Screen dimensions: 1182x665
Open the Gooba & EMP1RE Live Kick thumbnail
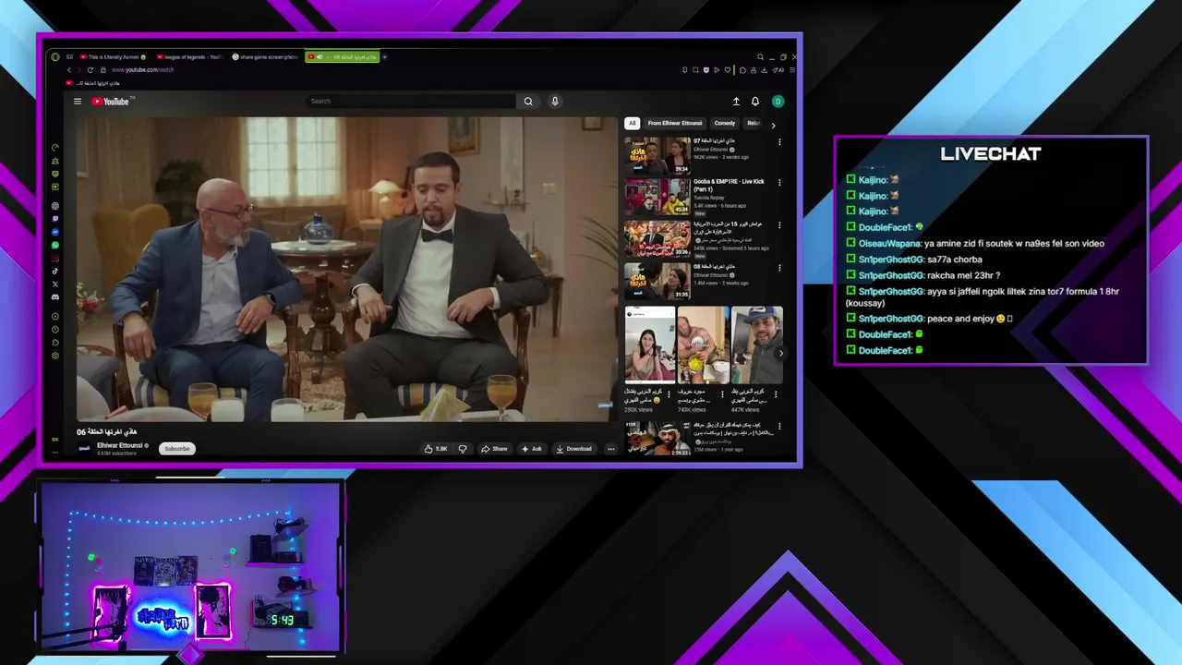point(657,197)
